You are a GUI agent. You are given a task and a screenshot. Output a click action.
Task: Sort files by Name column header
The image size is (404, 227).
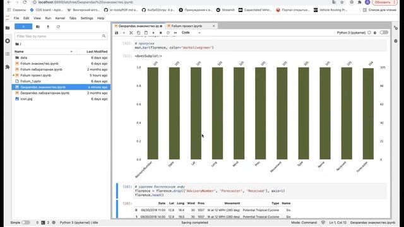coord(44,52)
